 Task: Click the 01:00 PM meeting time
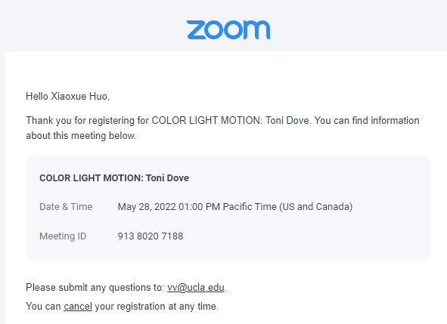199,207
